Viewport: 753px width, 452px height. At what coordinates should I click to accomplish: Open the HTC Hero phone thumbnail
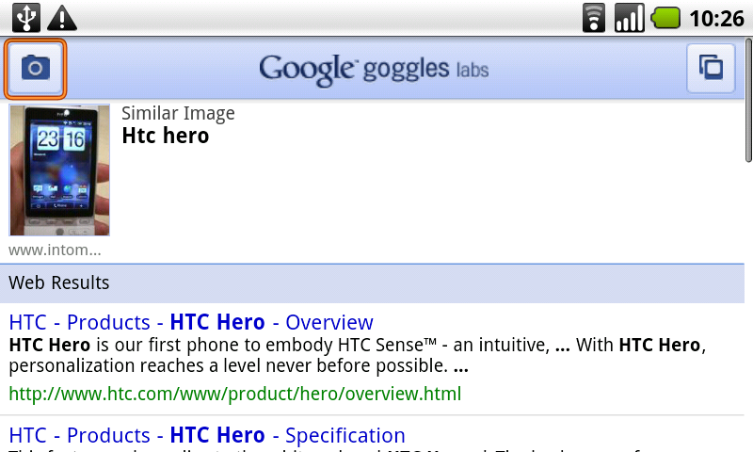pyautogui.click(x=59, y=169)
